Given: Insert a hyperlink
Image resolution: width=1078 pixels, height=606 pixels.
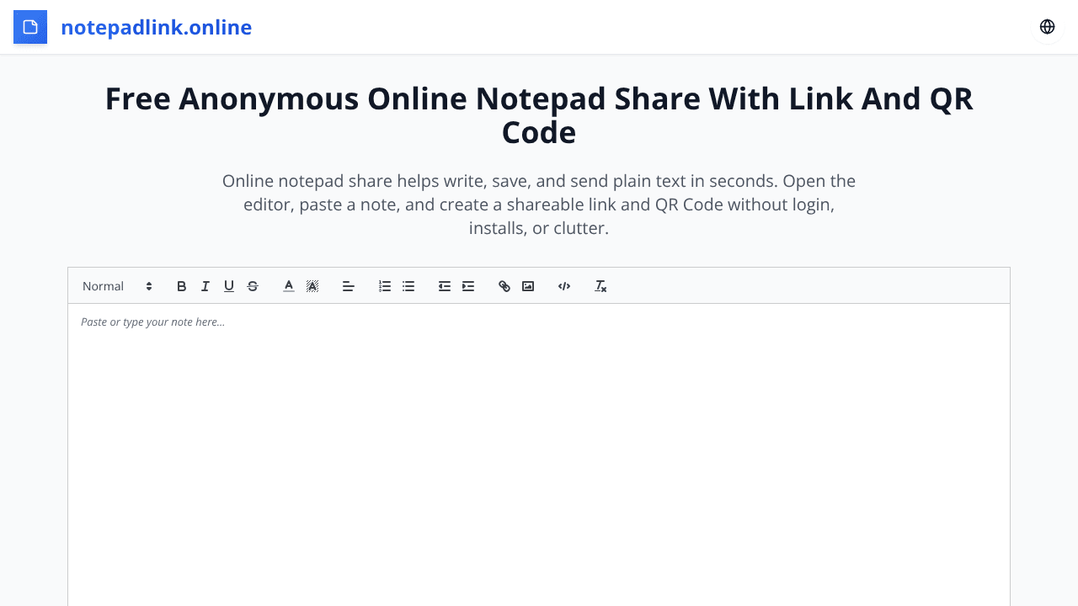Looking at the screenshot, I should tap(504, 286).
